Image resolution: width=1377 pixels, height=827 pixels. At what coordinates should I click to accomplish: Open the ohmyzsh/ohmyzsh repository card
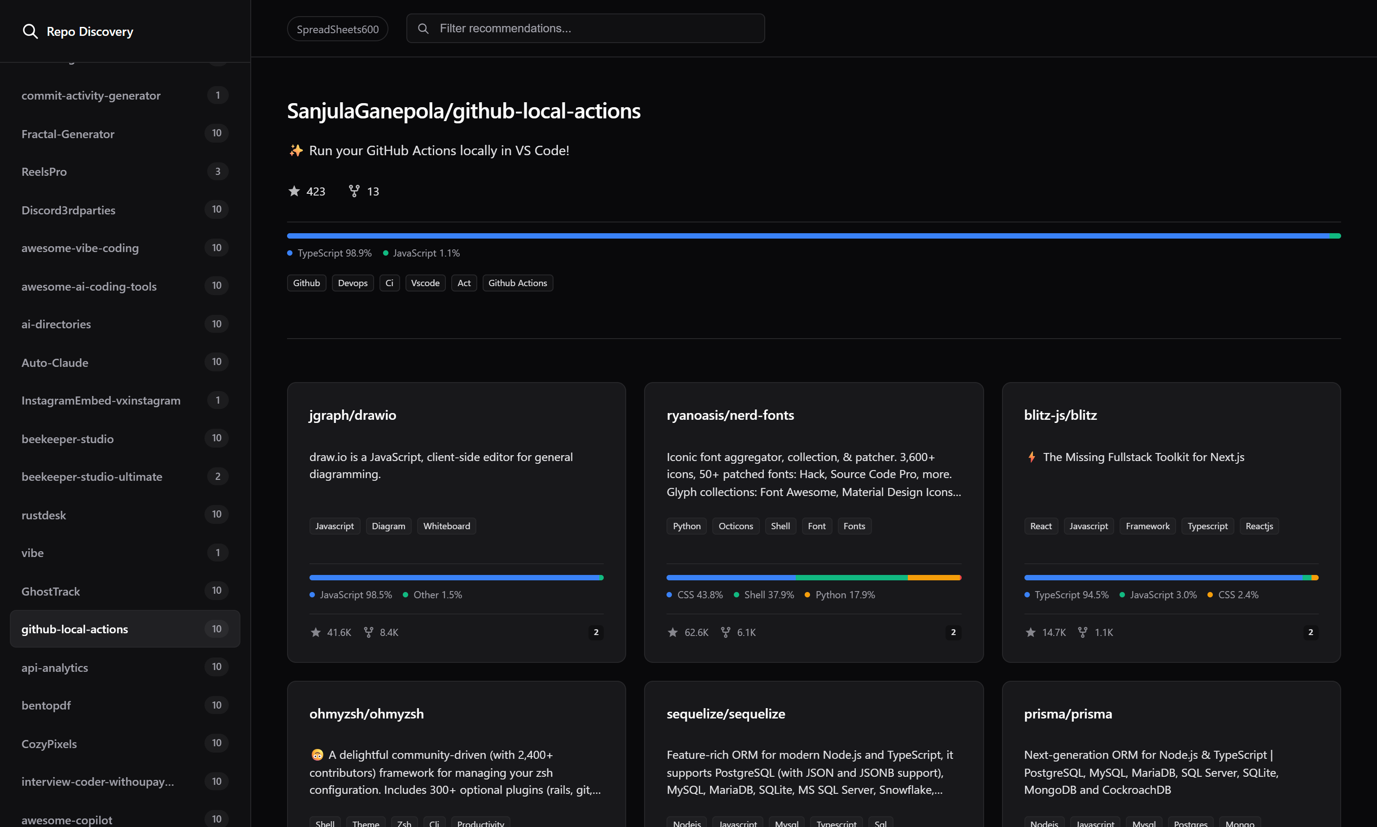click(x=367, y=714)
